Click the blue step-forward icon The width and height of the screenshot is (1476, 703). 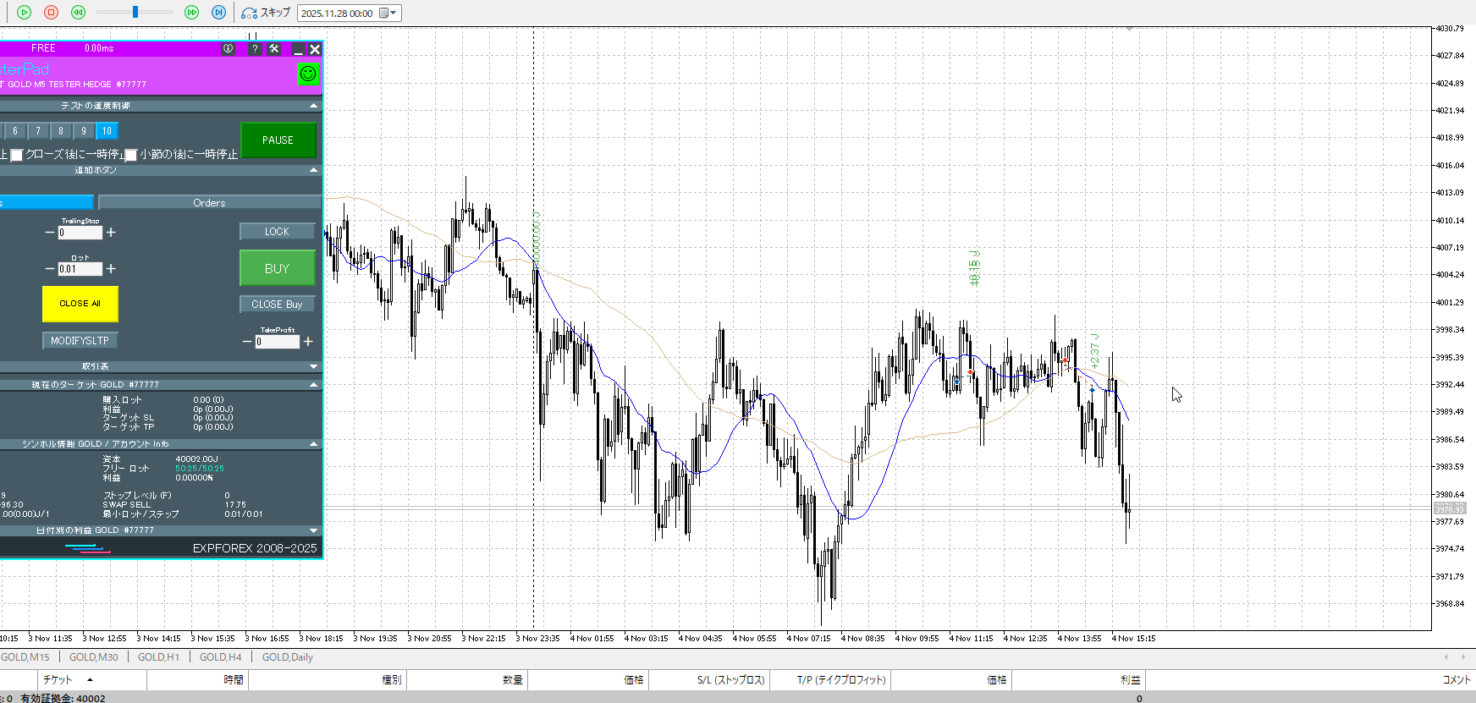(218, 13)
